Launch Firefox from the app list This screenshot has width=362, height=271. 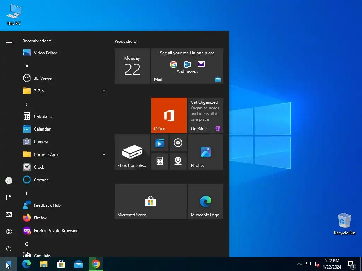(x=64, y=218)
